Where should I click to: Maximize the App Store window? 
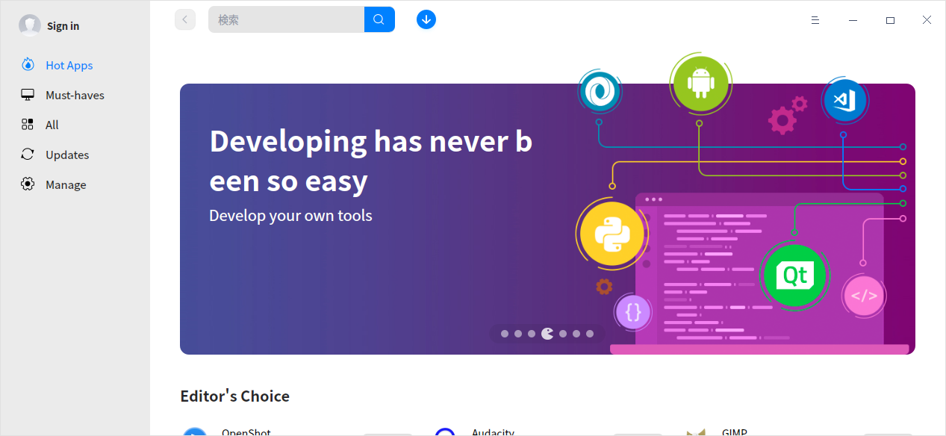coord(890,20)
